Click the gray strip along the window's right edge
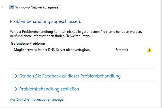Image resolution: width=162 pixels, height=108 pixels. click(x=161, y=54)
